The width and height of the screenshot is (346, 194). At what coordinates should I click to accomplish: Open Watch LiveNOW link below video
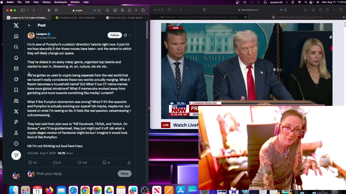click(x=186, y=125)
